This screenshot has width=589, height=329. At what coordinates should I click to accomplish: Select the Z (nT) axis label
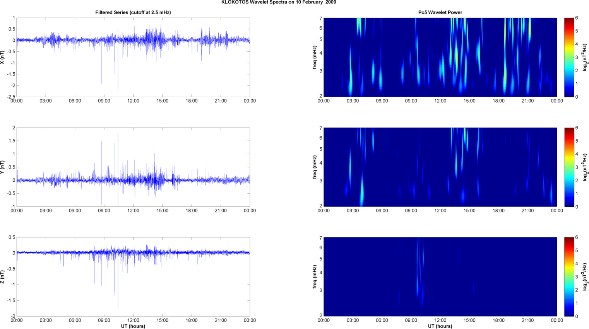[3, 277]
